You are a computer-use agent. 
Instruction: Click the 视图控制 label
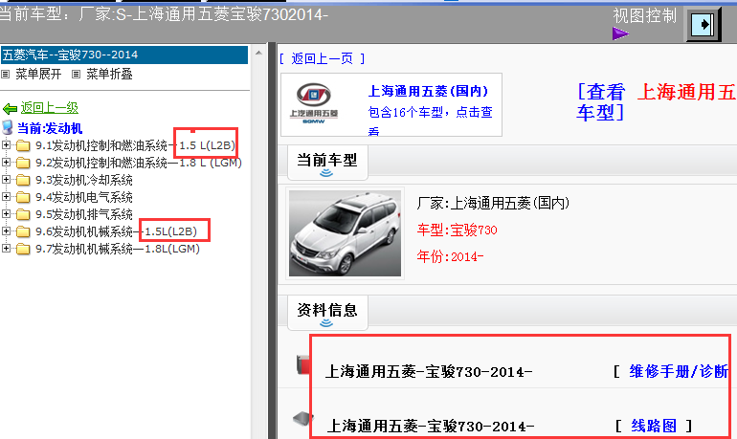645,15
